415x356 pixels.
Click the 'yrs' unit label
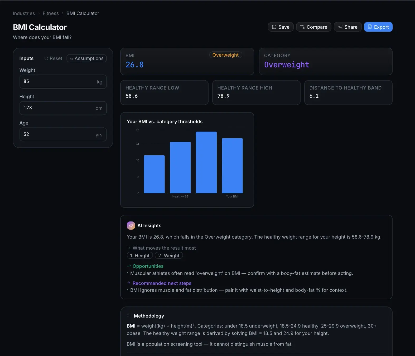point(99,135)
